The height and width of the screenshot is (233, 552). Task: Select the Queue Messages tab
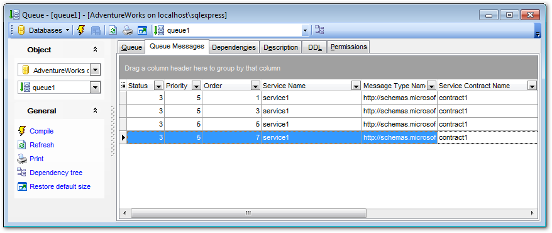click(x=177, y=46)
